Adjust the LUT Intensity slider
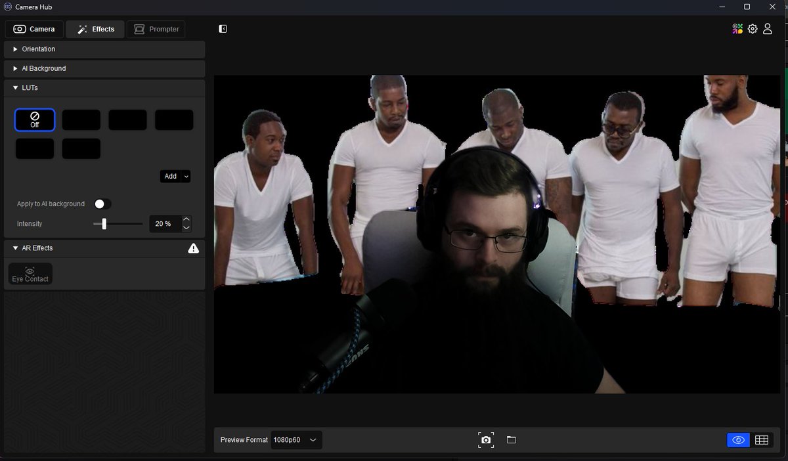This screenshot has width=788, height=461. 118,224
